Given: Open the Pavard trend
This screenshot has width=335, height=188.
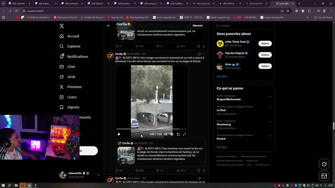Looking at the screenshot, I should click(x=221, y=139).
